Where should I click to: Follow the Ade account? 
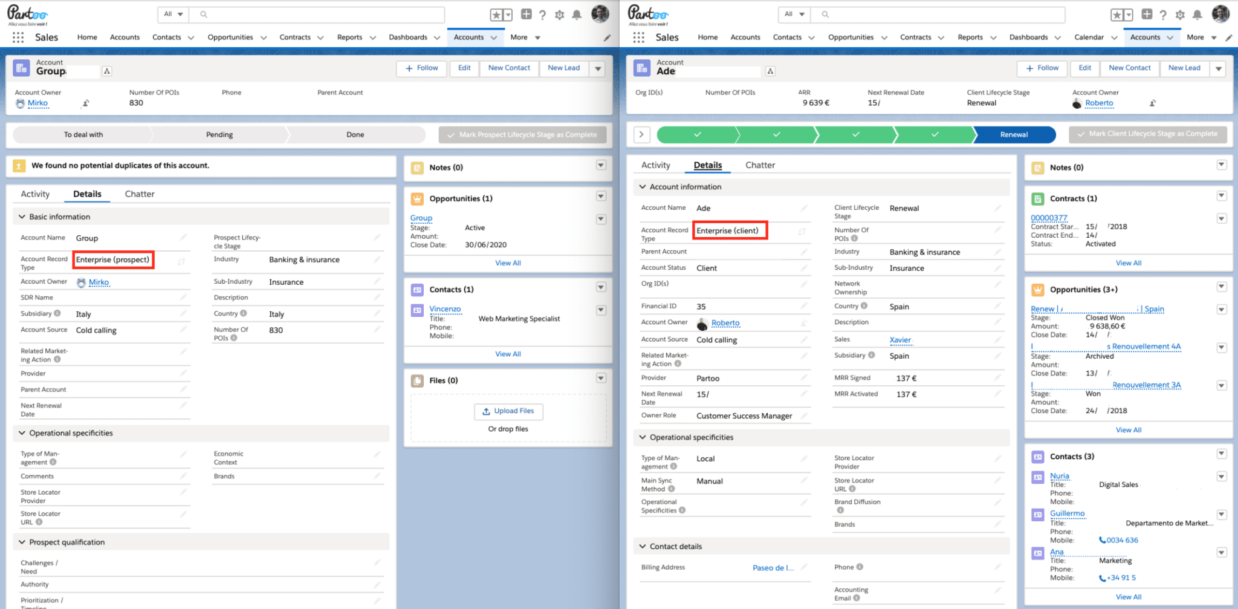[1042, 68]
